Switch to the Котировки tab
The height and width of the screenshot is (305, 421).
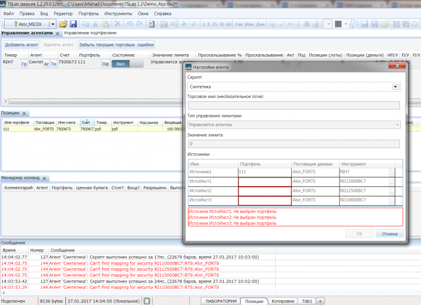click(x=283, y=301)
